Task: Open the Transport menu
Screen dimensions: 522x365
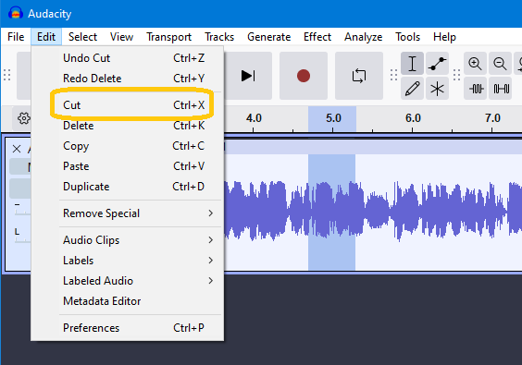Action: point(168,37)
